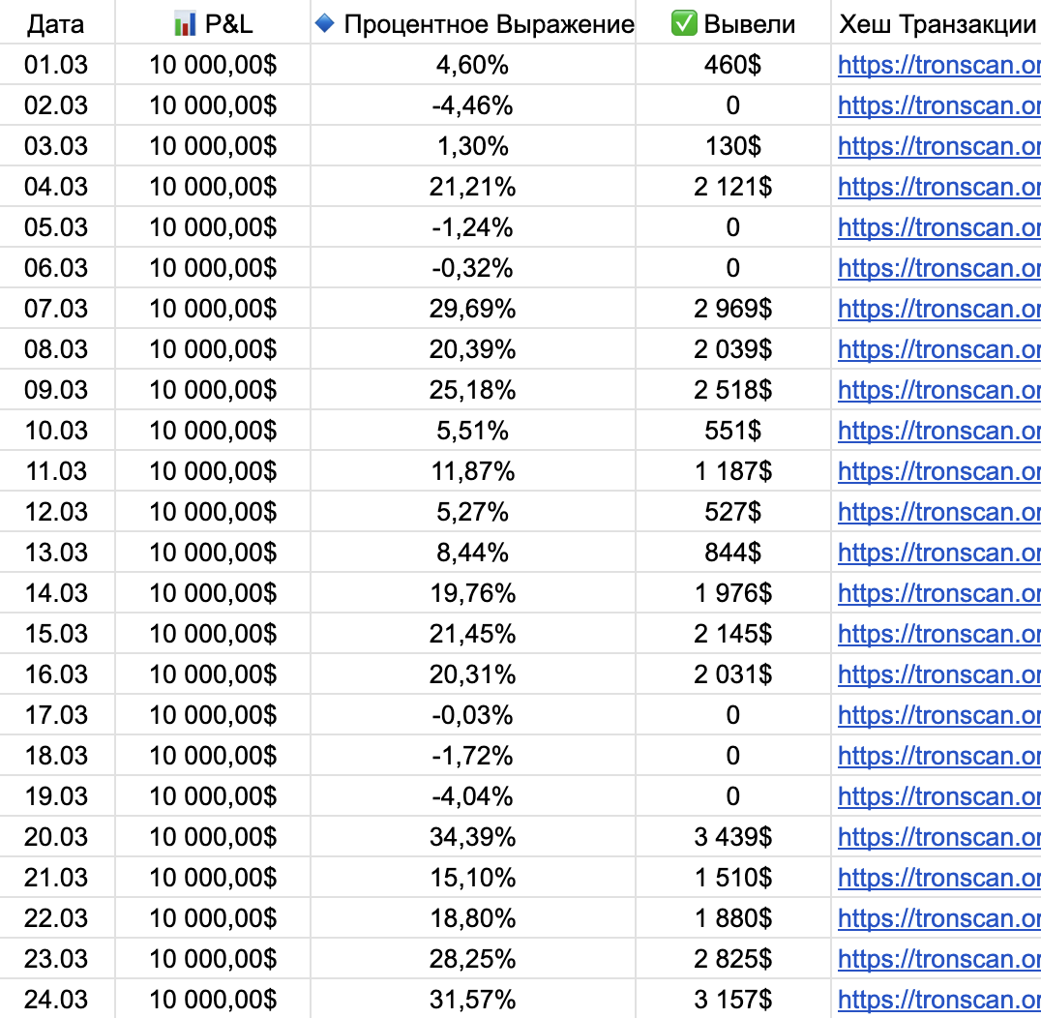Click the 31,57% cell in the last row

point(472,1000)
